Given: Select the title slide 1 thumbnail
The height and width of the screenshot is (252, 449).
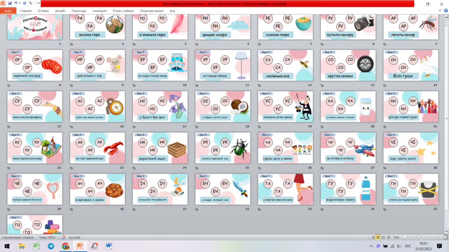Looking at the screenshot, I should (x=35, y=27).
